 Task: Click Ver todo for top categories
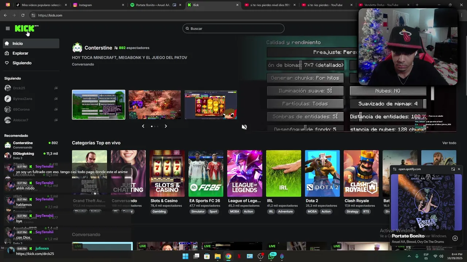pos(449,143)
